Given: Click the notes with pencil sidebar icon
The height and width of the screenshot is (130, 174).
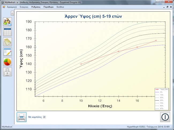Looking at the screenshot, I should (x=7, y=52).
